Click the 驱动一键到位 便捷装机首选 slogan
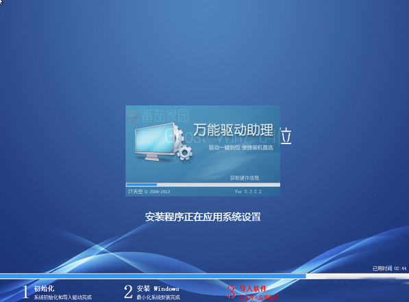The image size is (409, 302). pyautogui.click(x=240, y=148)
